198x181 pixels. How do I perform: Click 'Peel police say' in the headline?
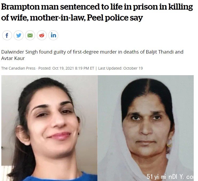[x=115, y=18]
